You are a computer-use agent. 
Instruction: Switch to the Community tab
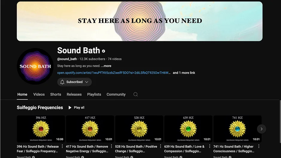point(116,94)
